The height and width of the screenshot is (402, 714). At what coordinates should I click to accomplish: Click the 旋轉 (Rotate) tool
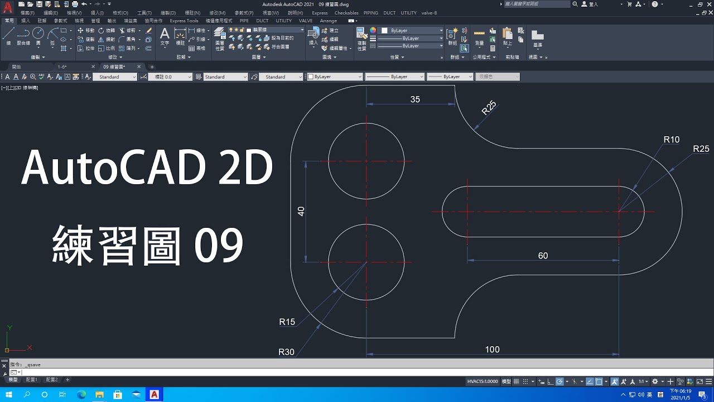106,31
